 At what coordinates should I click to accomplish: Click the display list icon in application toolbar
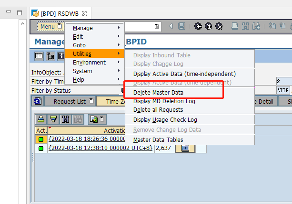[x=39, y=56]
